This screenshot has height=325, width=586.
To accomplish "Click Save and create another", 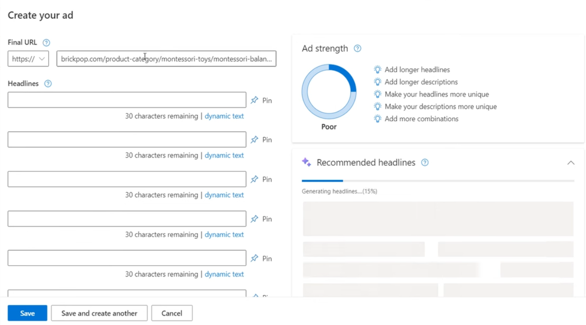I will point(99,313).
